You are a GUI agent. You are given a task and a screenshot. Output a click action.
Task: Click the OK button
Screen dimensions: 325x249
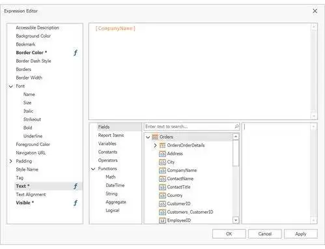[229, 234]
